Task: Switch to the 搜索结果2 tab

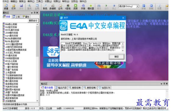Action: (90, 87)
